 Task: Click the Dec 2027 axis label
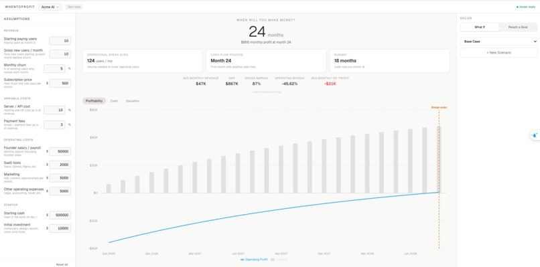point(324,254)
